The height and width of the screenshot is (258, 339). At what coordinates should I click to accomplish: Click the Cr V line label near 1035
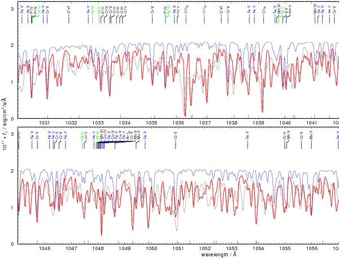(x=153, y=10)
